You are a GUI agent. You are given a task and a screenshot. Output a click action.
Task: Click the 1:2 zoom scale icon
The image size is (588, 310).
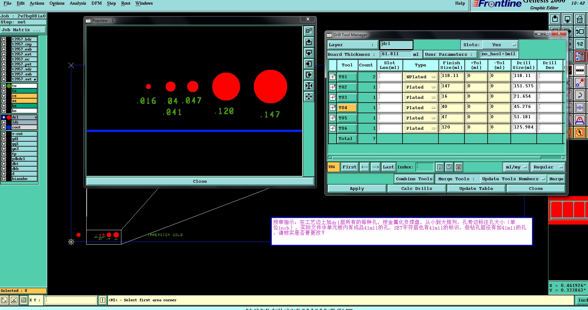(580, 44)
